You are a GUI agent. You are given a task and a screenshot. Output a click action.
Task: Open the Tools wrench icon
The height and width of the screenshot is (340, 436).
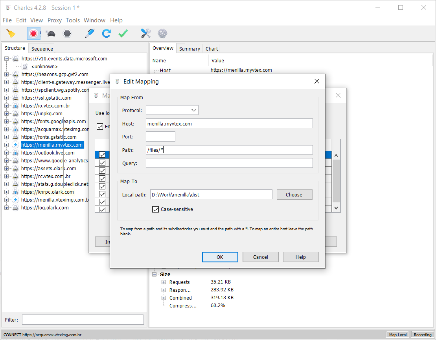pos(145,34)
